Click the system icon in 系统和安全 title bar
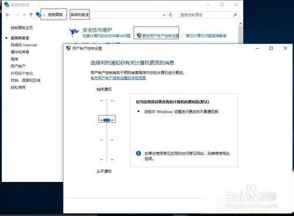 (6, 5)
